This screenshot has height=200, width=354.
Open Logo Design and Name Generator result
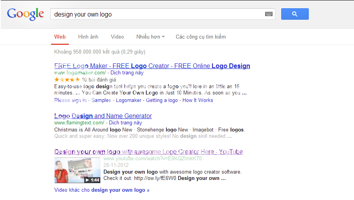(x=103, y=116)
